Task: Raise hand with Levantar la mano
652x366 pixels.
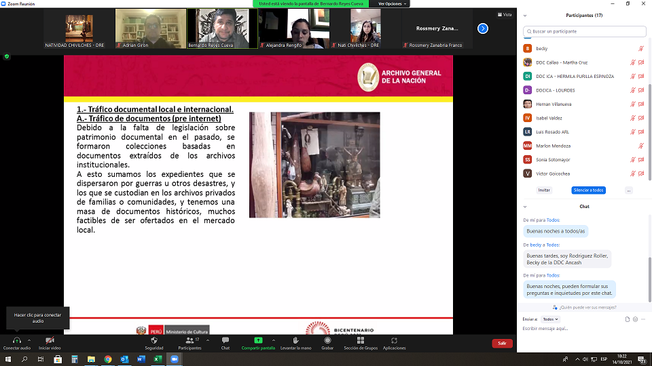Action: pos(295,340)
